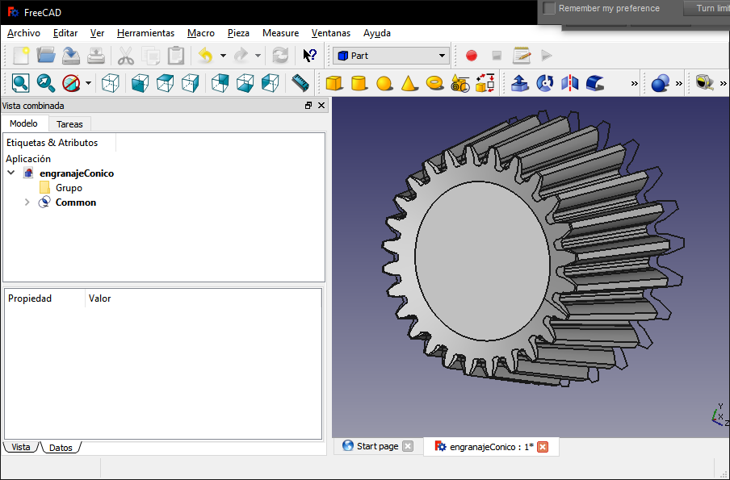Select the Mirror tool icon
Screen dimensions: 730x480
[x=570, y=83]
